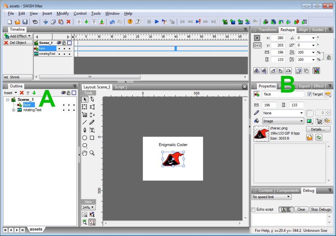This screenshot has width=336, height=236.
Task: Click the Flip Horizontal icon in Reshape panel
Action: [x=257, y=71]
